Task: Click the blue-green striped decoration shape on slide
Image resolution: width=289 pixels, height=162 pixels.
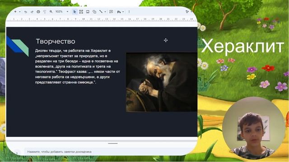Action: click(x=18, y=46)
